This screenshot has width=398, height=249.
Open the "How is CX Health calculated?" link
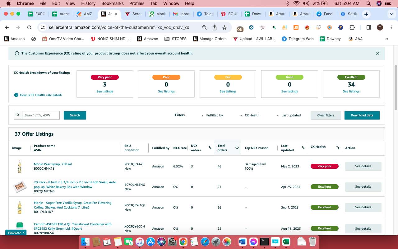[x=41, y=95]
